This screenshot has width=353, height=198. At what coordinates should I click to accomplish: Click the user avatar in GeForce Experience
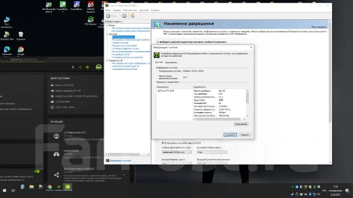[x=99, y=67]
